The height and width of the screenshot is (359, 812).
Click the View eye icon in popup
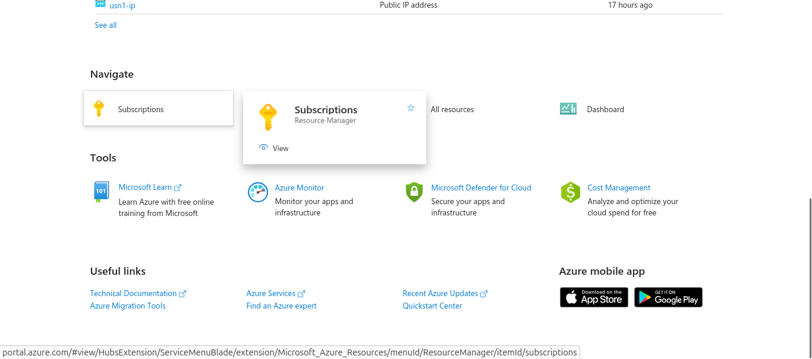tap(263, 148)
